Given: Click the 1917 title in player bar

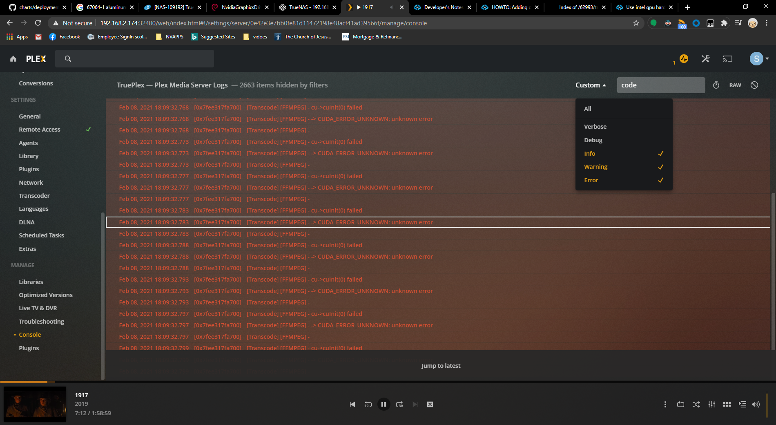Looking at the screenshot, I should point(81,395).
